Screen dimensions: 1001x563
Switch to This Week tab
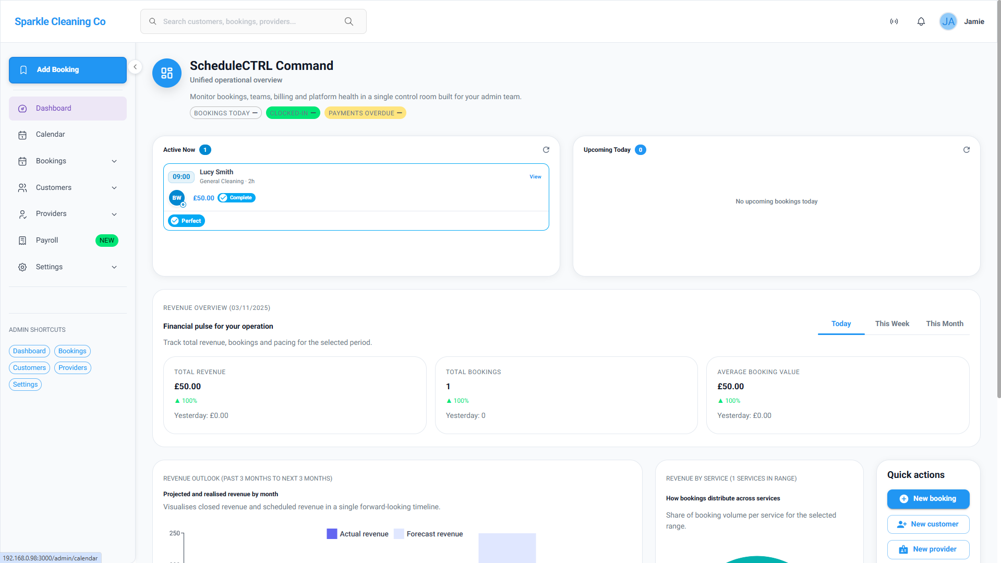892,324
